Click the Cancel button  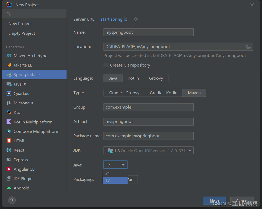242,201
